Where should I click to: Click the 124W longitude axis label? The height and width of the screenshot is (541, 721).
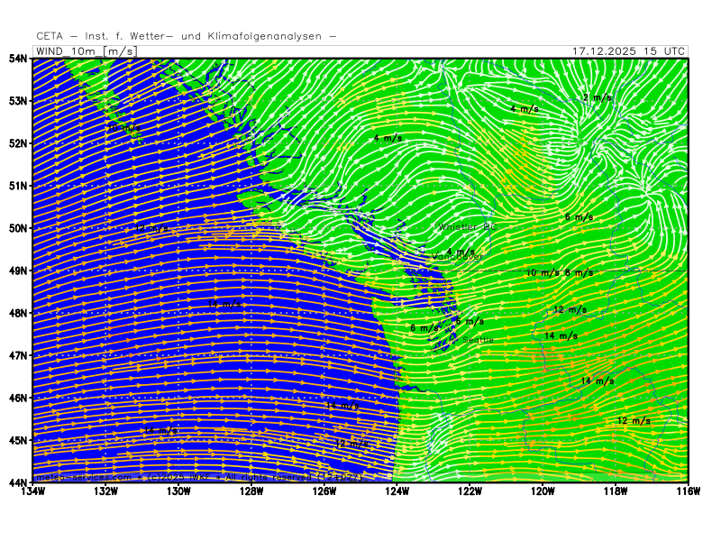[397, 492]
